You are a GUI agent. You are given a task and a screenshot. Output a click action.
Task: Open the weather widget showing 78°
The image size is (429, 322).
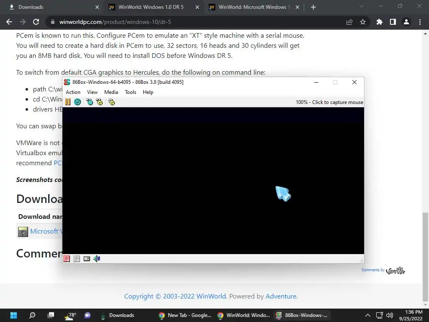pyautogui.click(x=70, y=315)
